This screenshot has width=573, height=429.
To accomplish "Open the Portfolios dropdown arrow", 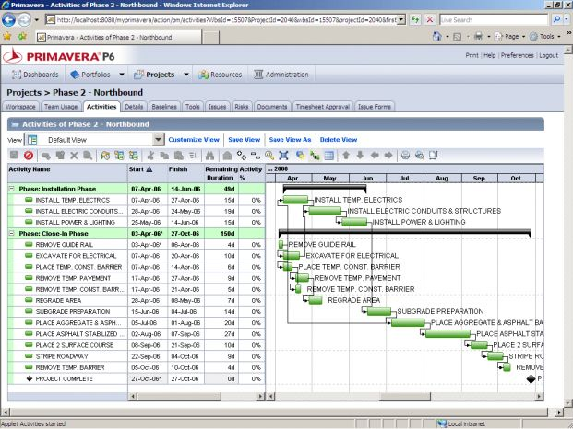I will point(122,75).
